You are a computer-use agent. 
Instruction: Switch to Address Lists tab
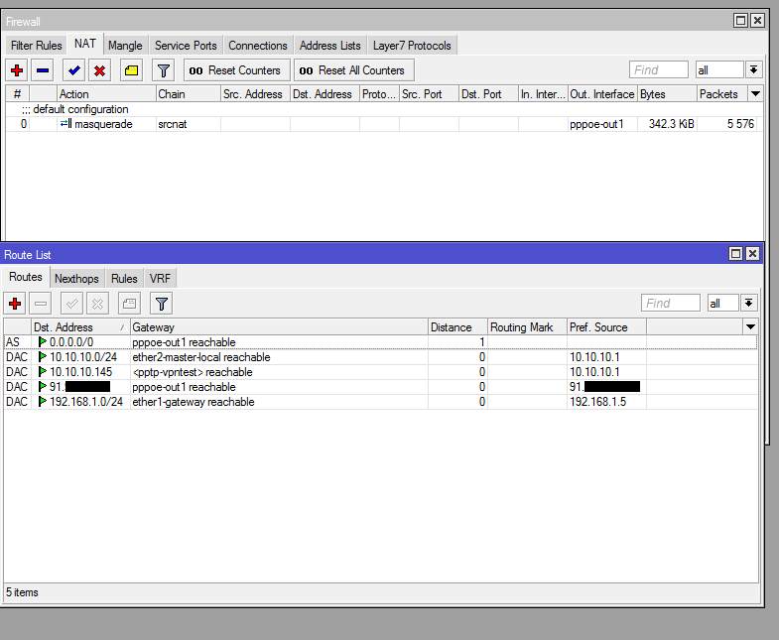pos(329,46)
